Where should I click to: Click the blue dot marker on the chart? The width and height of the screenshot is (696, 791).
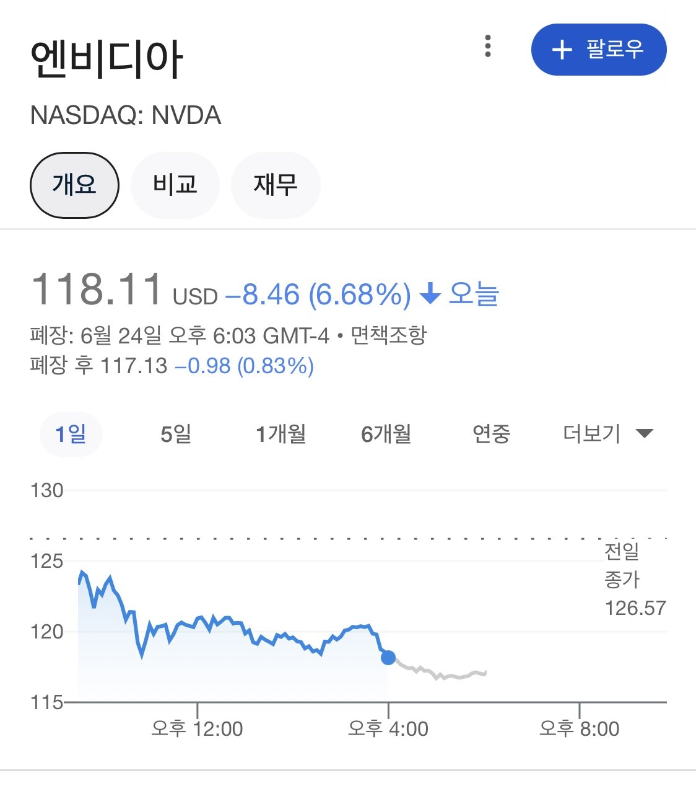[x=388, y=657]
